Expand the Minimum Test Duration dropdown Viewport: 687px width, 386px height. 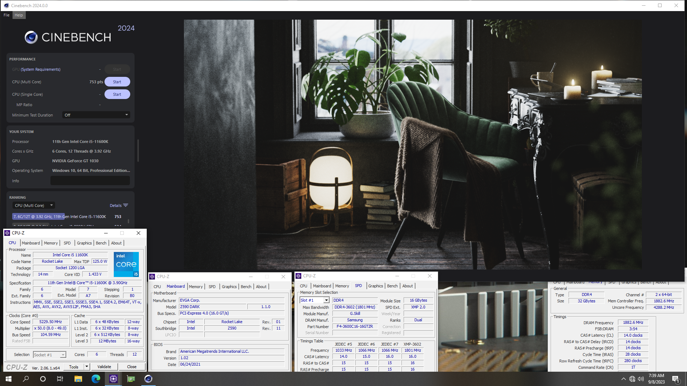click(x=96, y=115)
